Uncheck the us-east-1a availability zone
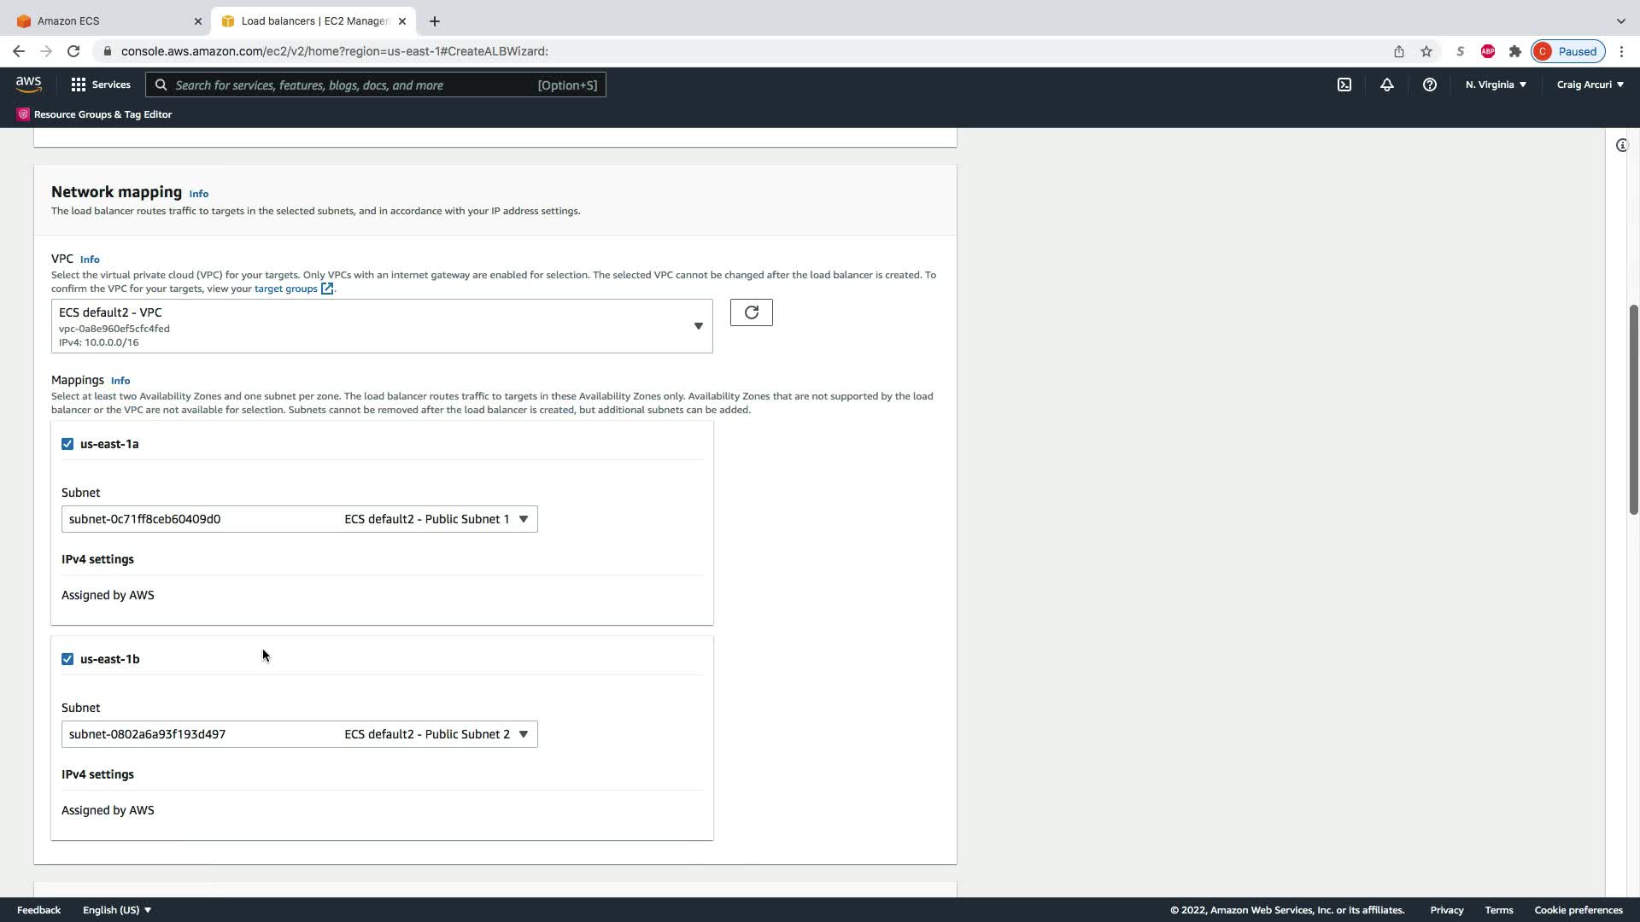1640x922 pixels. pos(67,444)
